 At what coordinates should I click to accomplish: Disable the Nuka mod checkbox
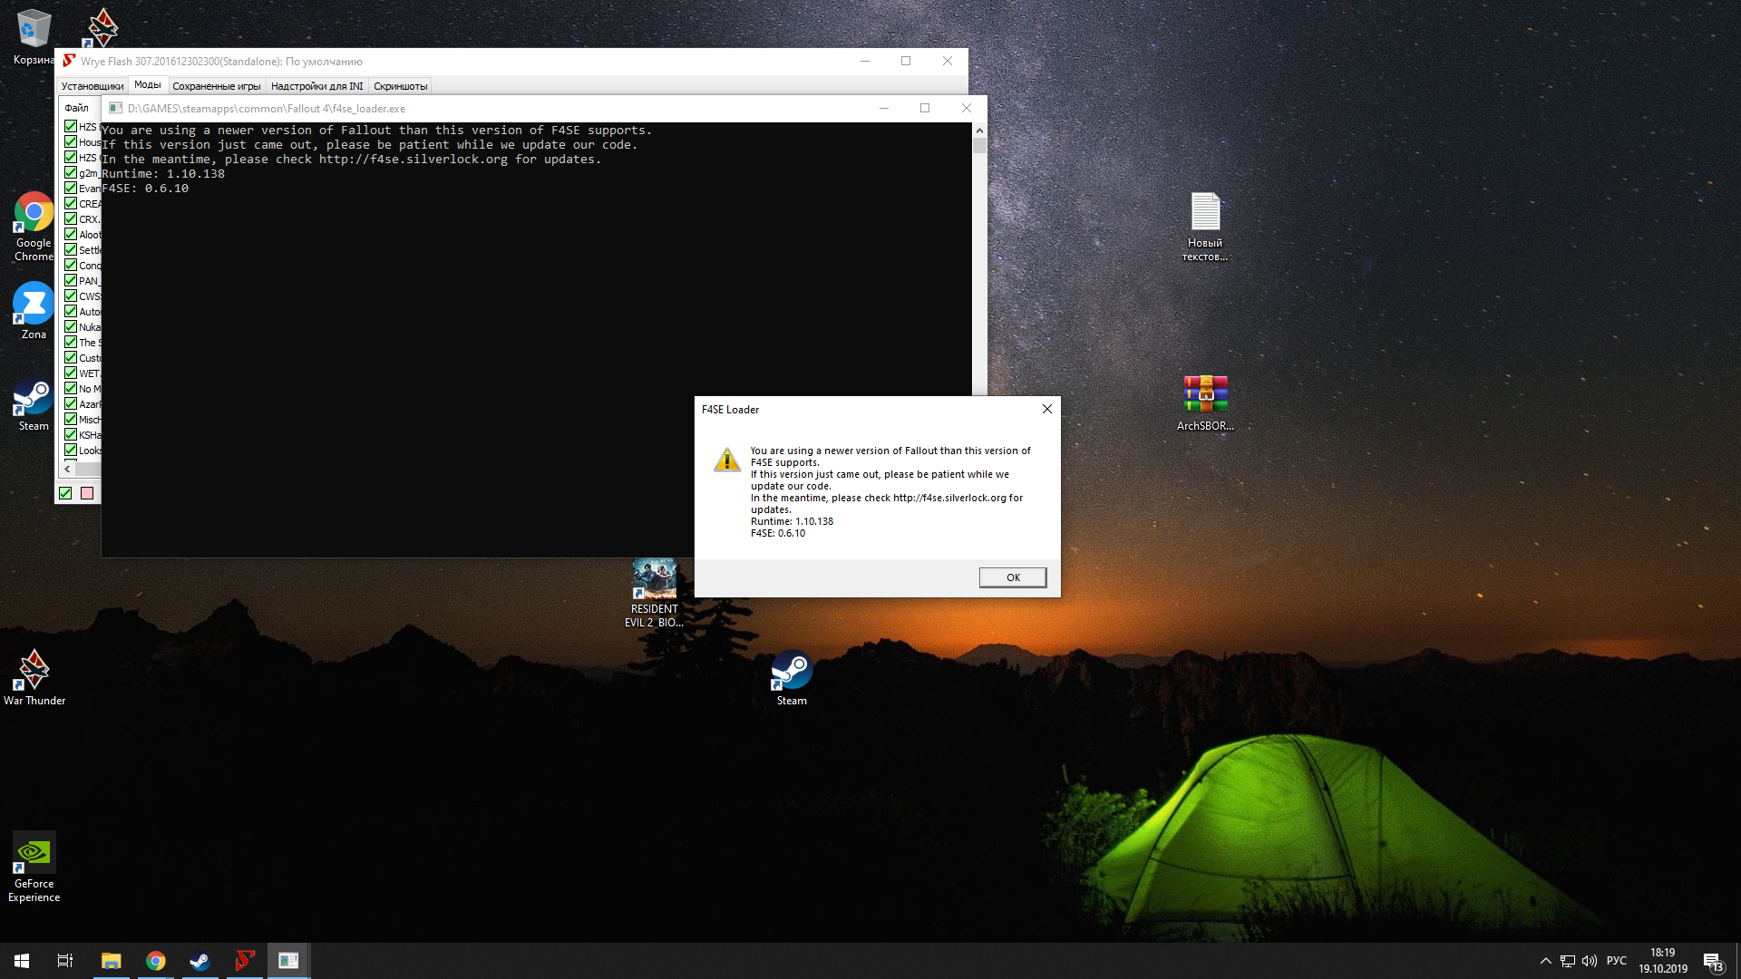71,326
